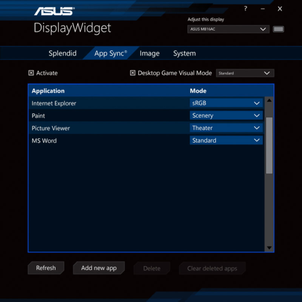Image resolution: width=302 pixels, height=302 pixels.
Task: Go to the Image tab
Action: click(x=149, y=53)
